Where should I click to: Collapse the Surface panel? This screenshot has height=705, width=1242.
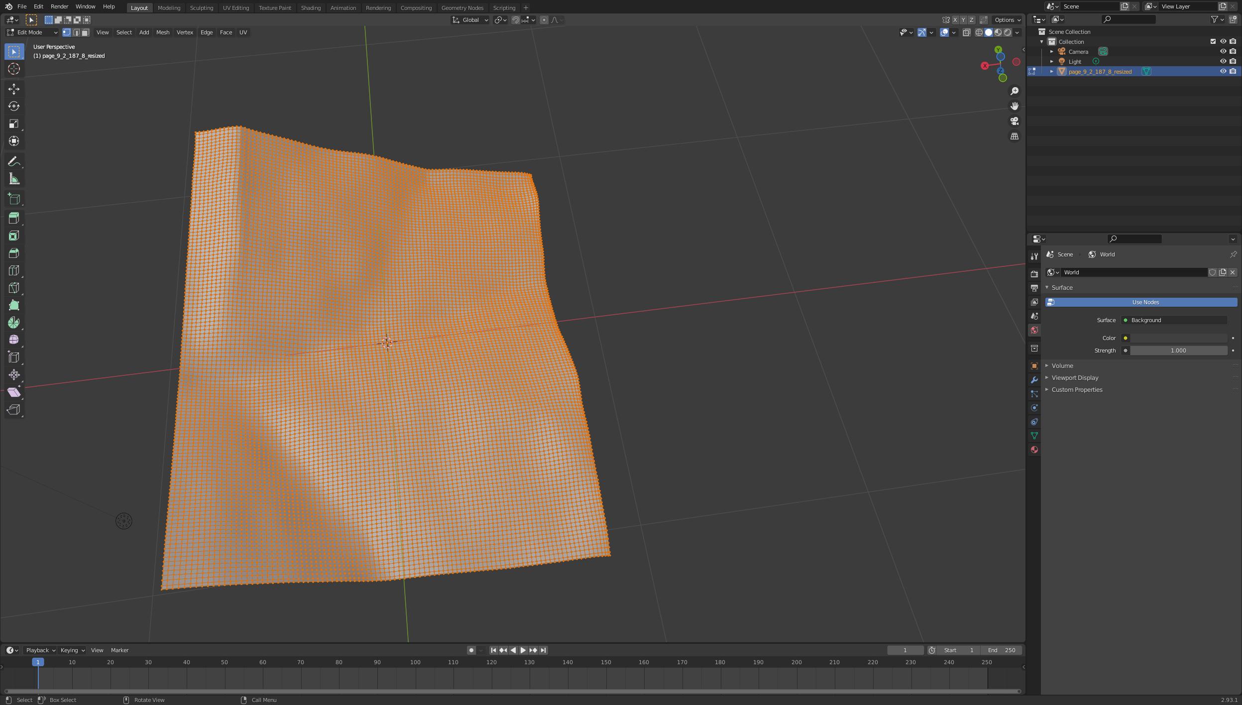click(1062, 287)
